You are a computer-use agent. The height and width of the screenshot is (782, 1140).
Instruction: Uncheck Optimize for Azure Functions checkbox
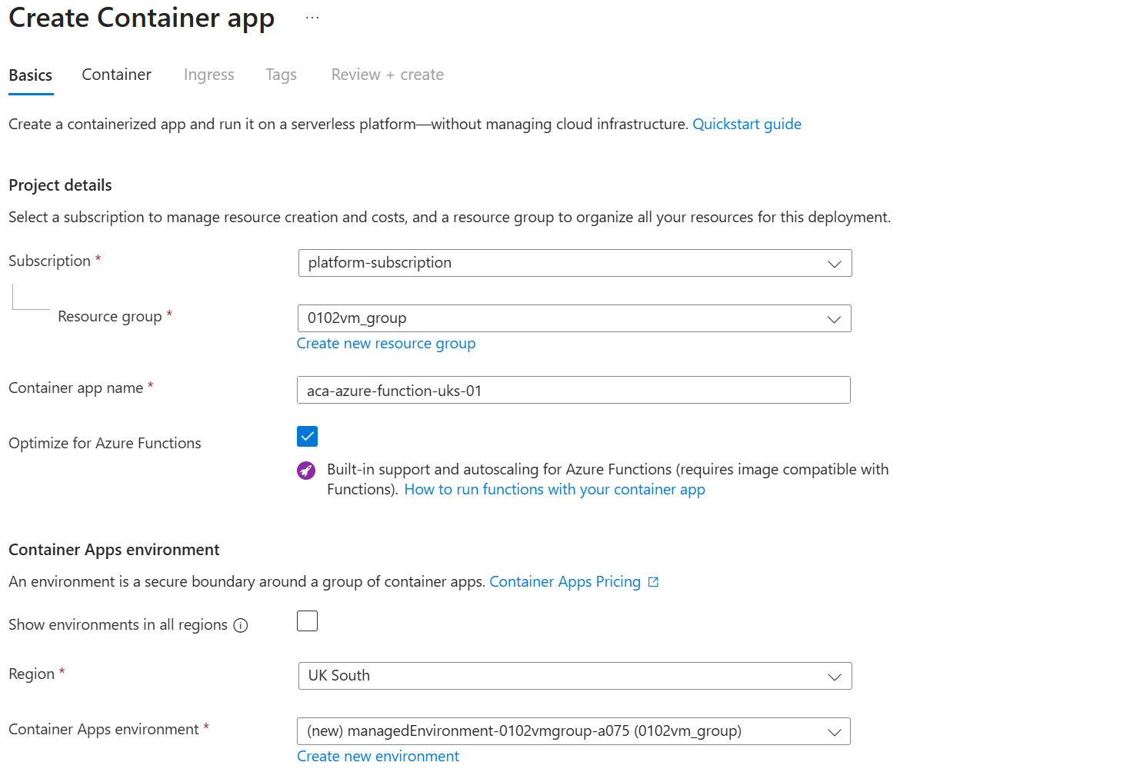click(x=307, y=436)
